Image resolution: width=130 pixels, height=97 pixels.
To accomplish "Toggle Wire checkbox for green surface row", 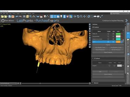I will coord(113,34).
